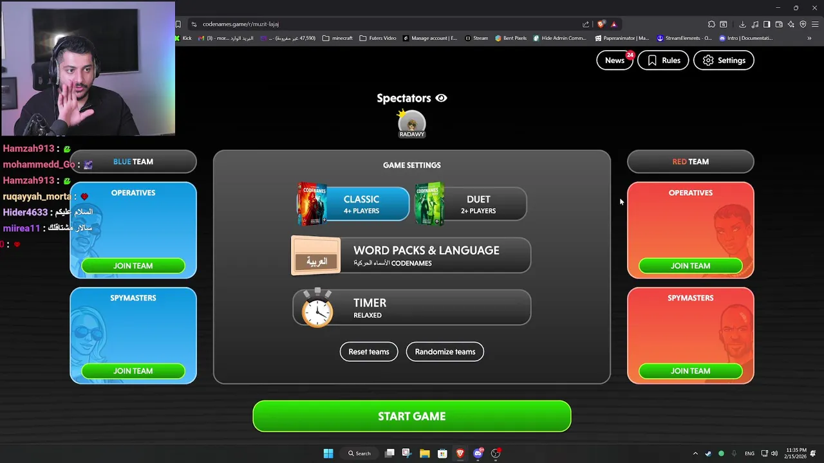The image size is (824, 463).
Task: Open the Manage account bookmark
Action: pyautogui.click(x=430, y=38)
